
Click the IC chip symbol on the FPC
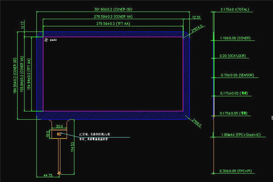59,134
